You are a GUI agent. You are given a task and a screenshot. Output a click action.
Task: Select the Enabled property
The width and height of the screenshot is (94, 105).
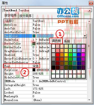18,55
